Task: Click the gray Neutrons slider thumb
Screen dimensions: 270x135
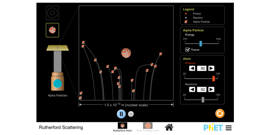Action: pyautogui.click(x=203, y=100)
